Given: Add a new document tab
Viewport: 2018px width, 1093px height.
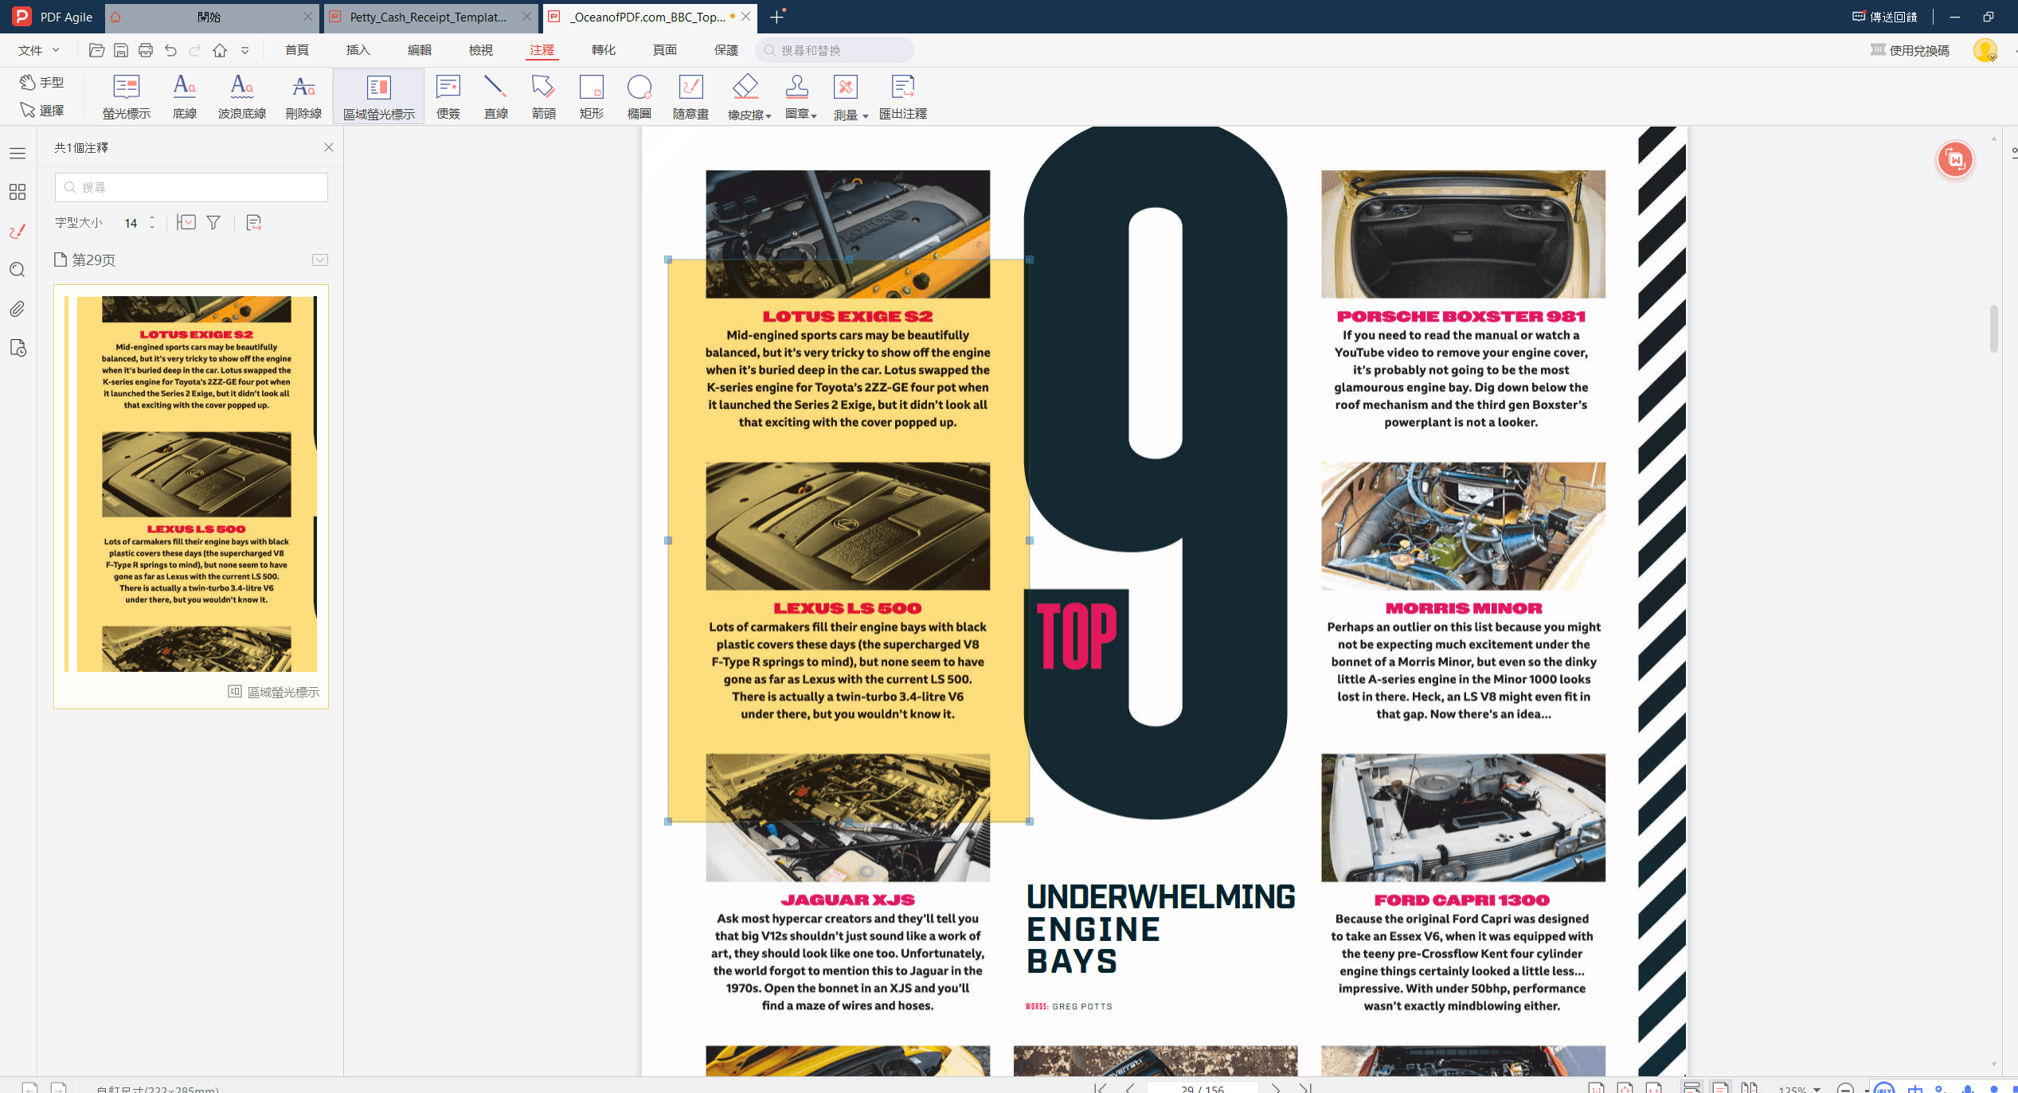Looking at the screenshot, I should [x=777, y=17].
